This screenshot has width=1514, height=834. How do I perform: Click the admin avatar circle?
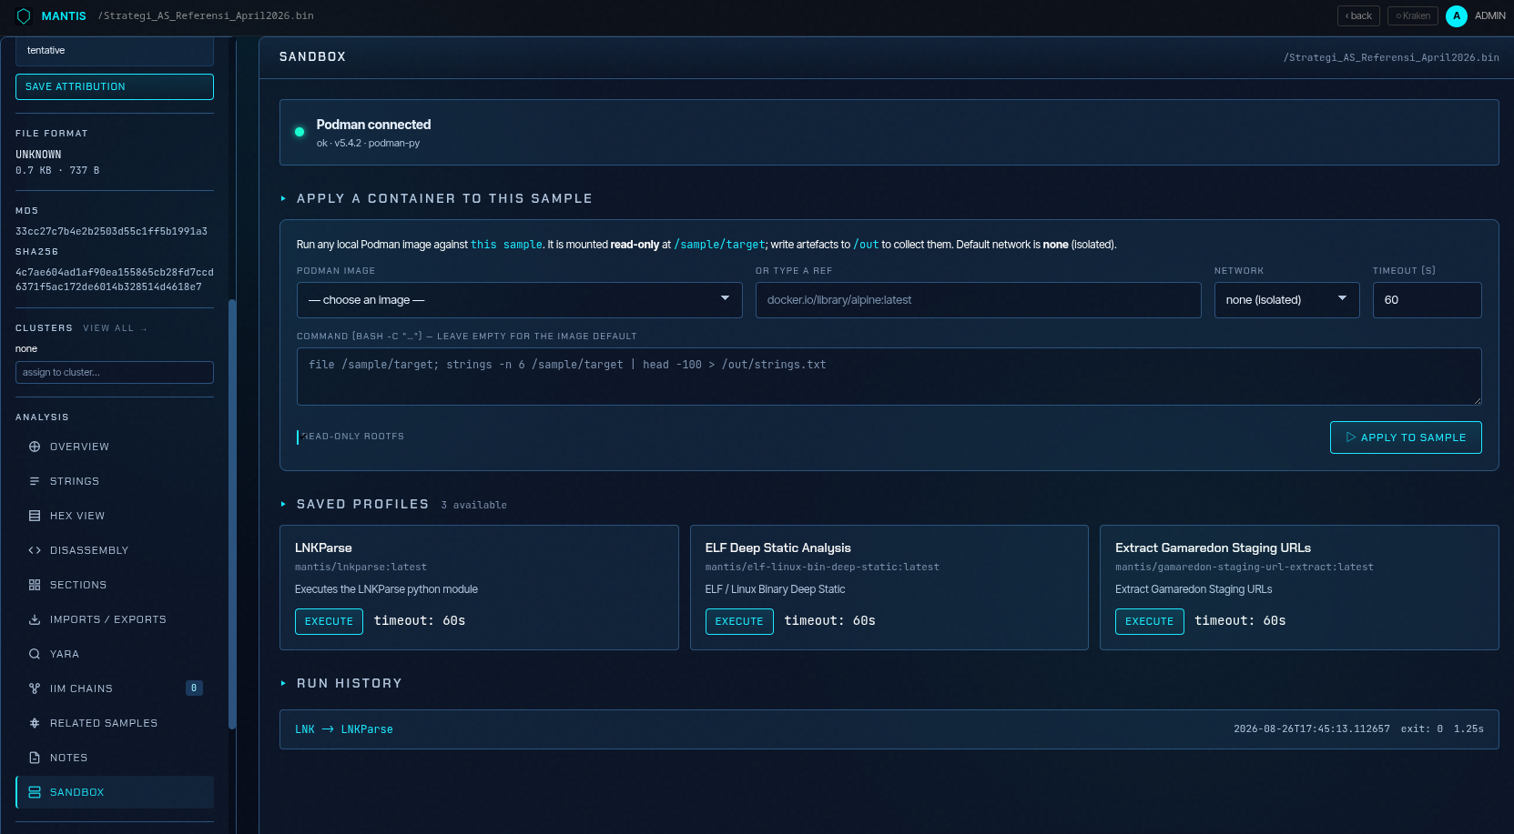1456,15
